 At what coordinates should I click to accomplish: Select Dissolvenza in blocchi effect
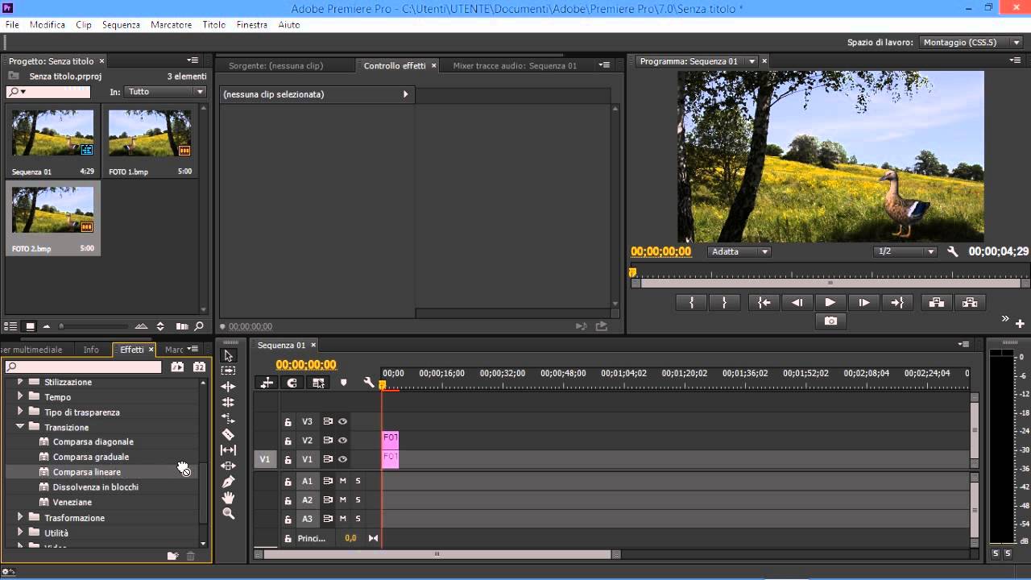[x=96, y=487]
